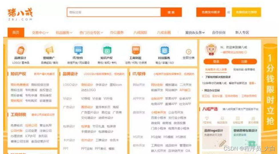Image resolution: width=279 pixels, height=154 pixels.
Task: Open the 小程序开发 link
Action: (x=158, y=113)
